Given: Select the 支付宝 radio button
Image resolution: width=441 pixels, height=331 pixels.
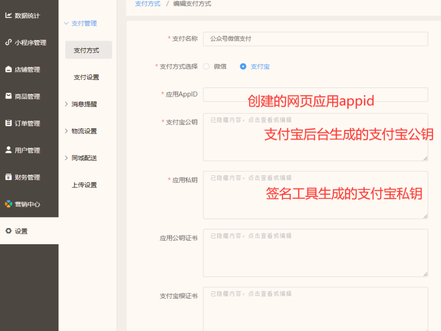Looking at the screenshot, I should point(243,66).
